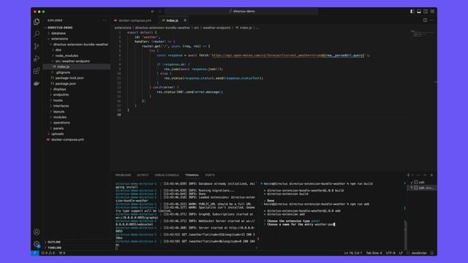Add a new terminal with plus icon
Image resolution: width=468 pixels, height=263 pixels.
tap(408, 175)
